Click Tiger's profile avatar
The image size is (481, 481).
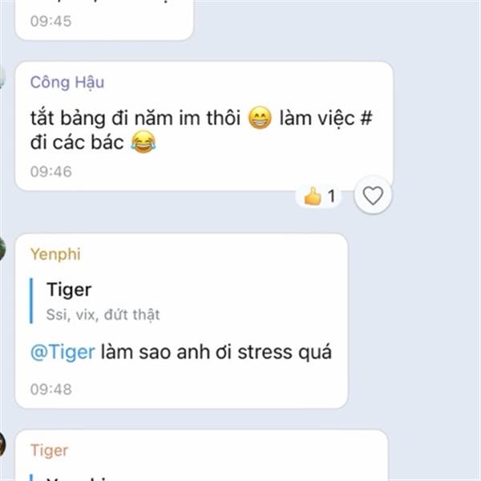[2, 444]
